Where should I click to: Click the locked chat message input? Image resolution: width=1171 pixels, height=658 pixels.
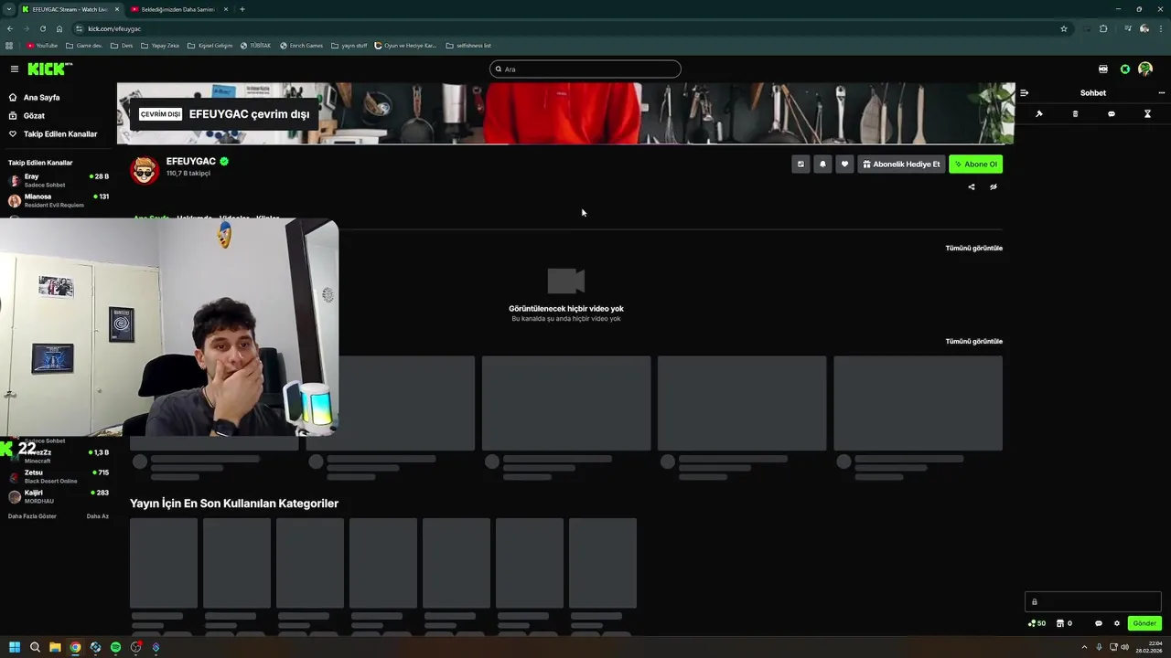(x=1093, y=601)
